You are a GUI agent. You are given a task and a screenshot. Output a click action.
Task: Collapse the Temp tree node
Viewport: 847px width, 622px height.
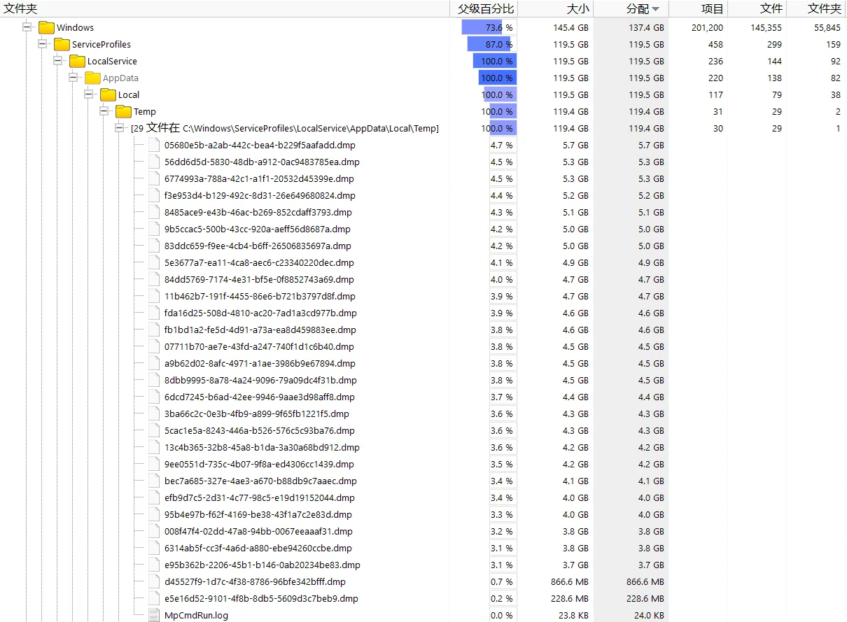tap(104, 111)
